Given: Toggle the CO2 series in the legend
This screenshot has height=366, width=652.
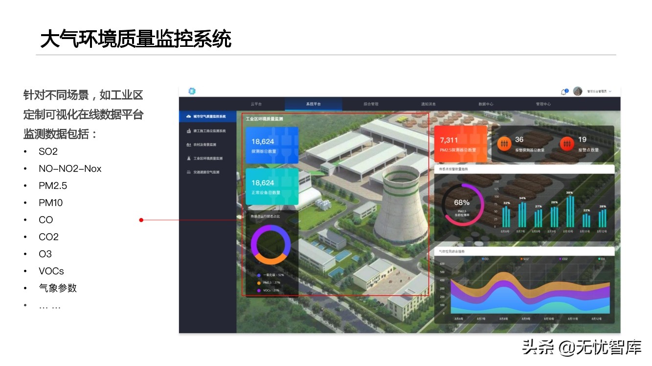Looking at the screenshot, I should click(x=563, y=259).
